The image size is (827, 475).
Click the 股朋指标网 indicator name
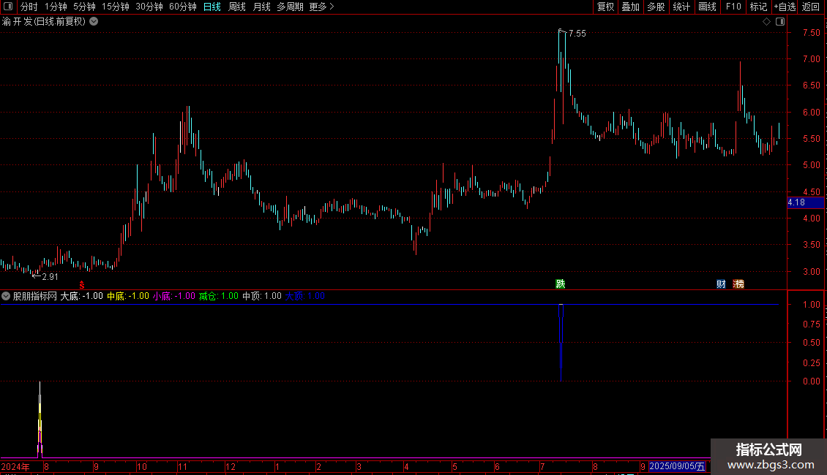click(x=35, y=296)
